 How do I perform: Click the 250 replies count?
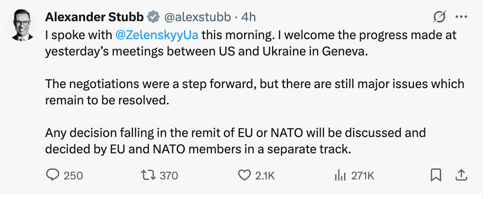pyautogui.click(x=74, y=175)
